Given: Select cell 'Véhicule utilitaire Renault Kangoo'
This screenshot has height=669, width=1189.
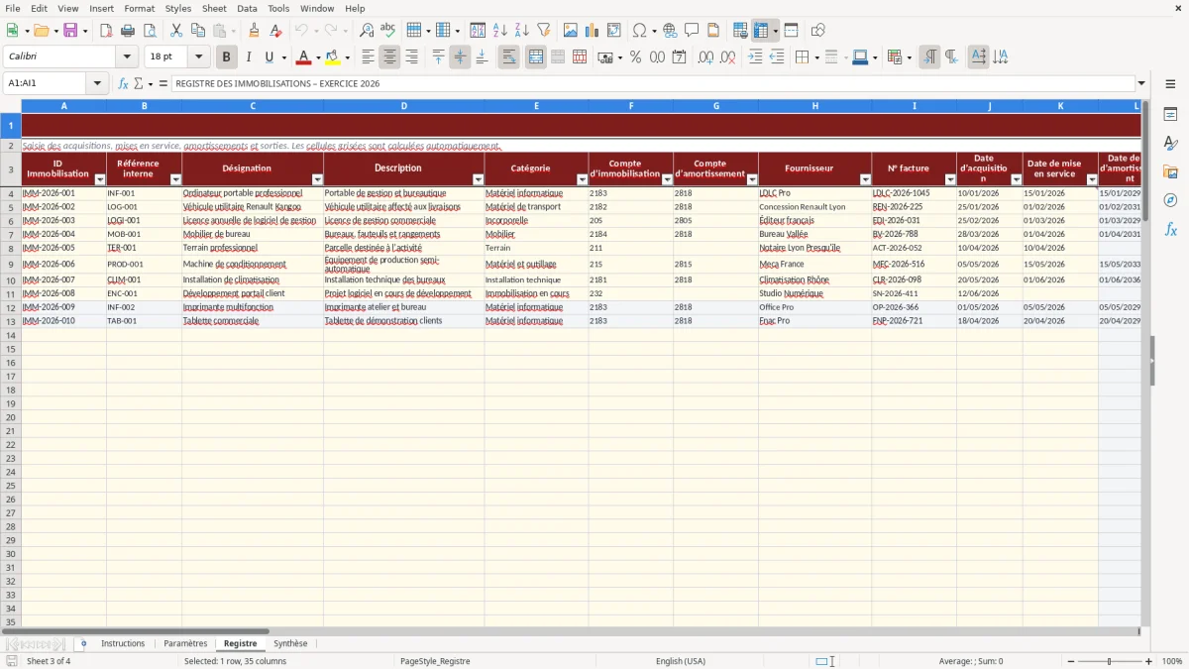Looking at the screenshot, I should point(252,207).
